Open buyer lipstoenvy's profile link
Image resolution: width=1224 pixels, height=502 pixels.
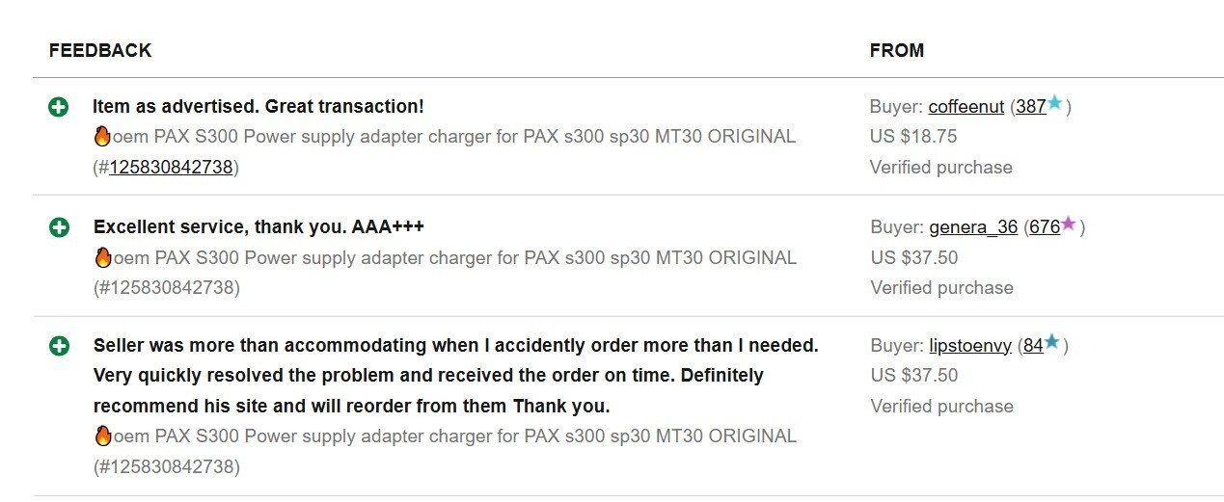click(x=970, y=346)
